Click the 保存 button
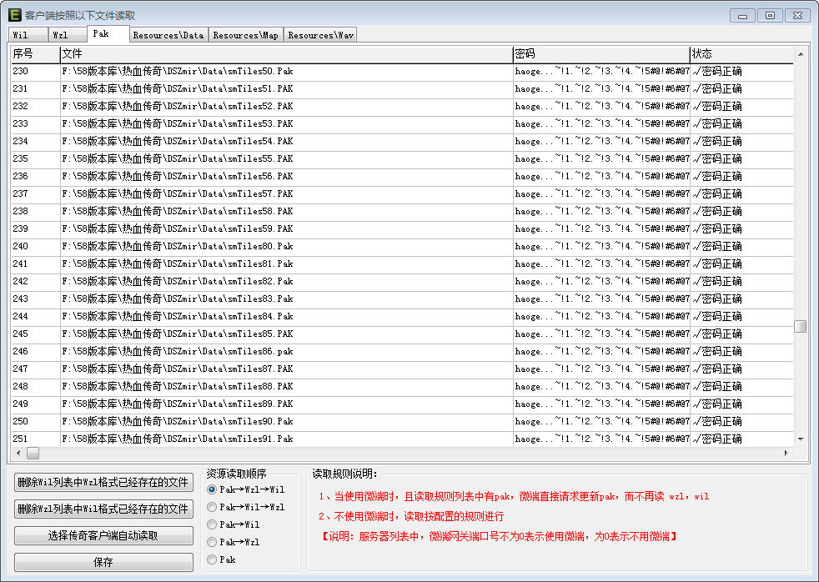 pos(103,562)
